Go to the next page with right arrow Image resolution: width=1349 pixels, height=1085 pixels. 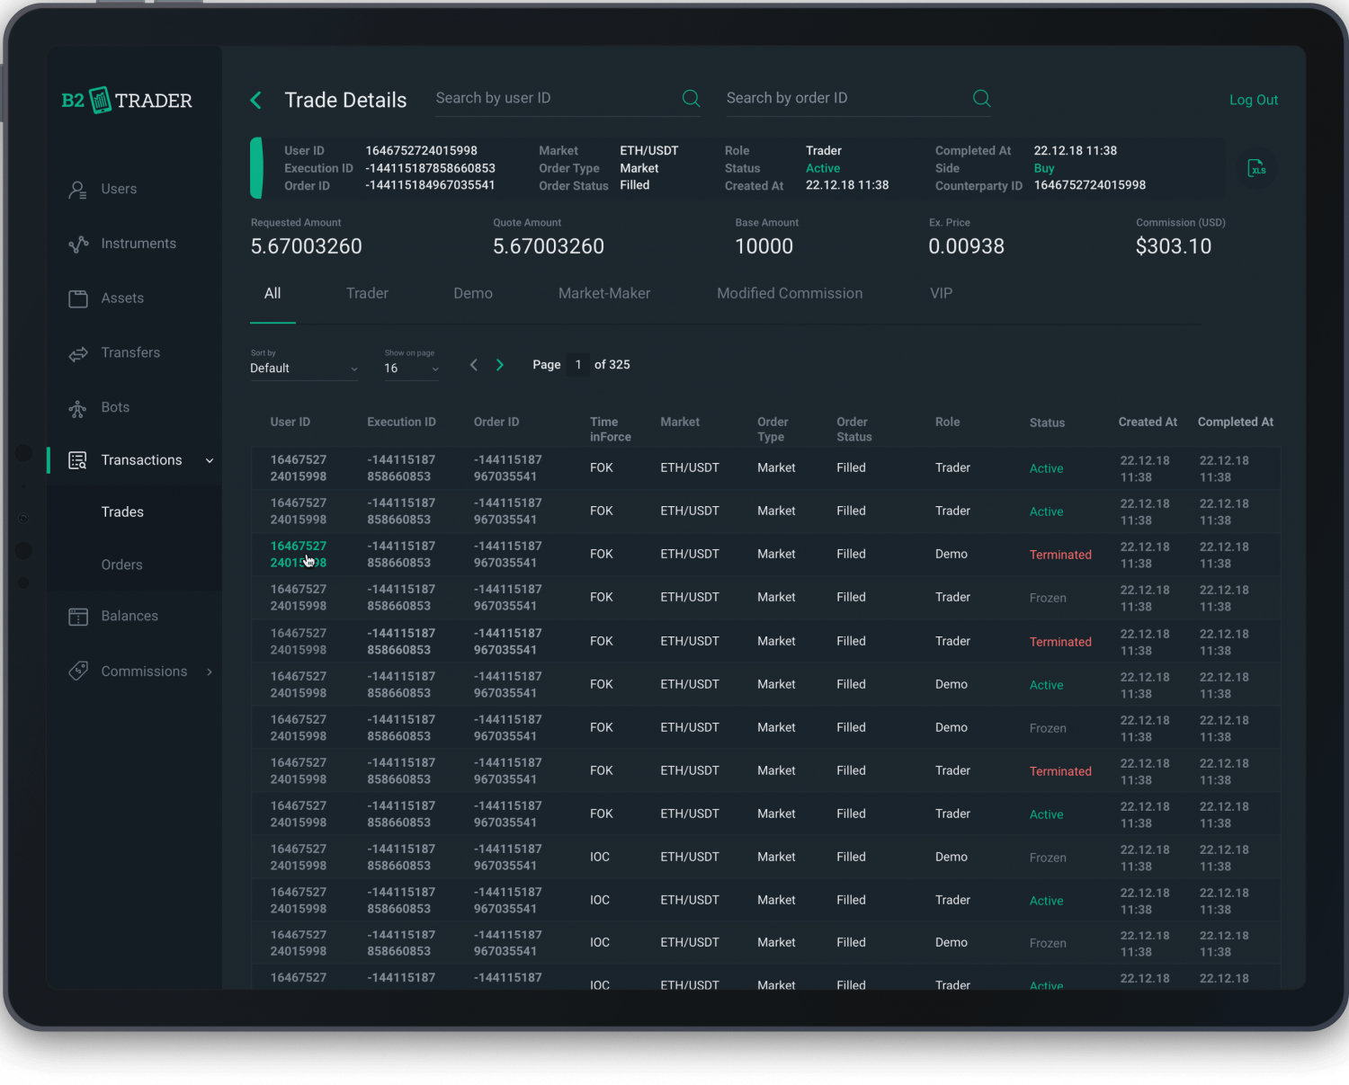click(500, 364)
